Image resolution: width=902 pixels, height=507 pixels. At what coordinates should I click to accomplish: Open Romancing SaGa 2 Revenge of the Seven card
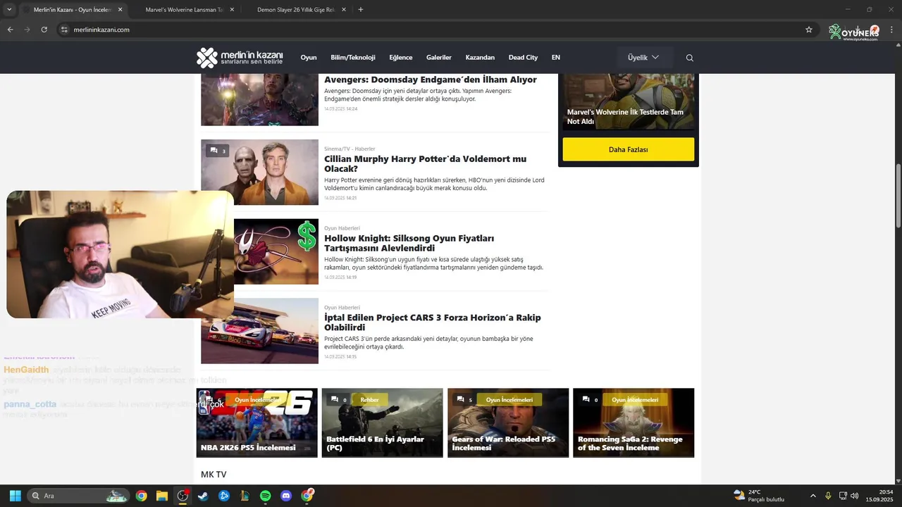point(634,423)
